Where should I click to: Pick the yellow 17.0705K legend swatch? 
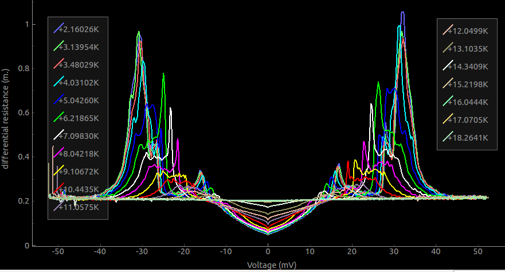click(x=448, y=120)
